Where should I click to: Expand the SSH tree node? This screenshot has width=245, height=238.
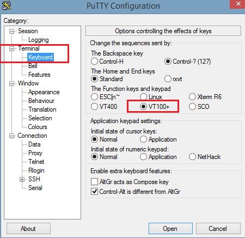(x=22, y=179)
